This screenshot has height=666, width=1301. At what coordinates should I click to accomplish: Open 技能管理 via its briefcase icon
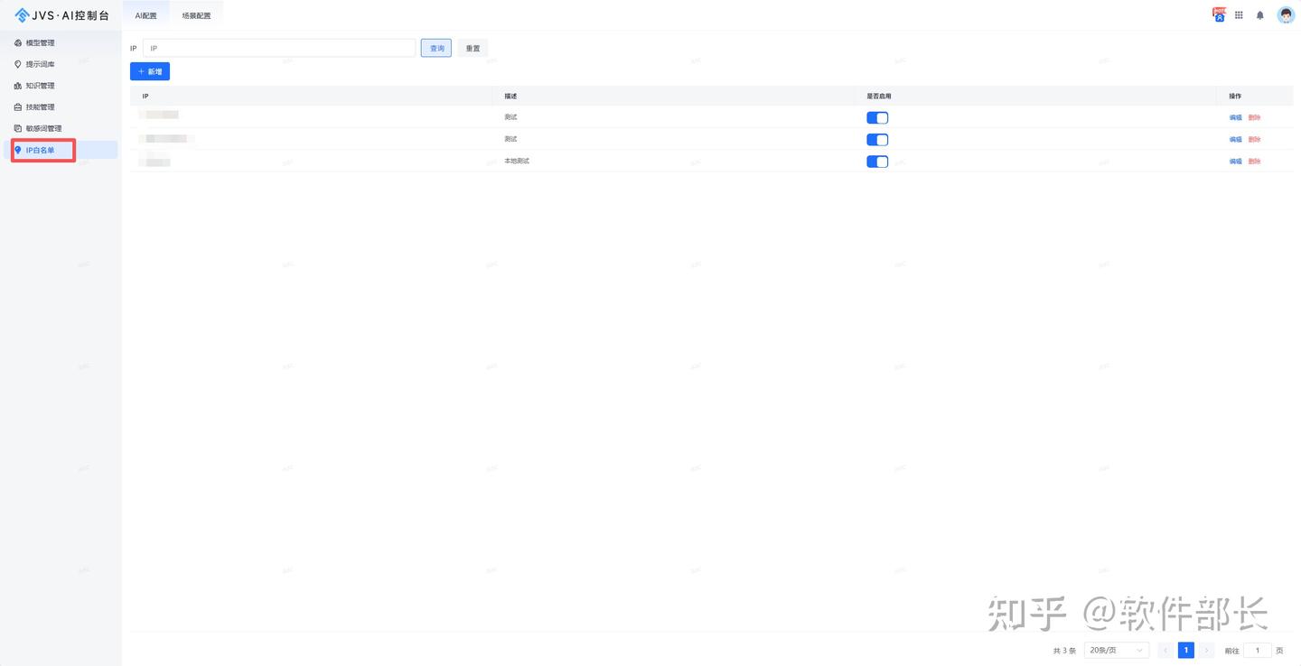tap(18, 107)
